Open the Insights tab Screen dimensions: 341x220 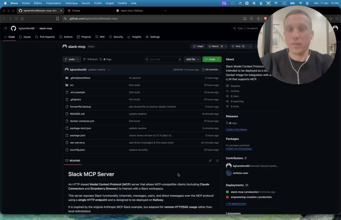tap(134, 37)
